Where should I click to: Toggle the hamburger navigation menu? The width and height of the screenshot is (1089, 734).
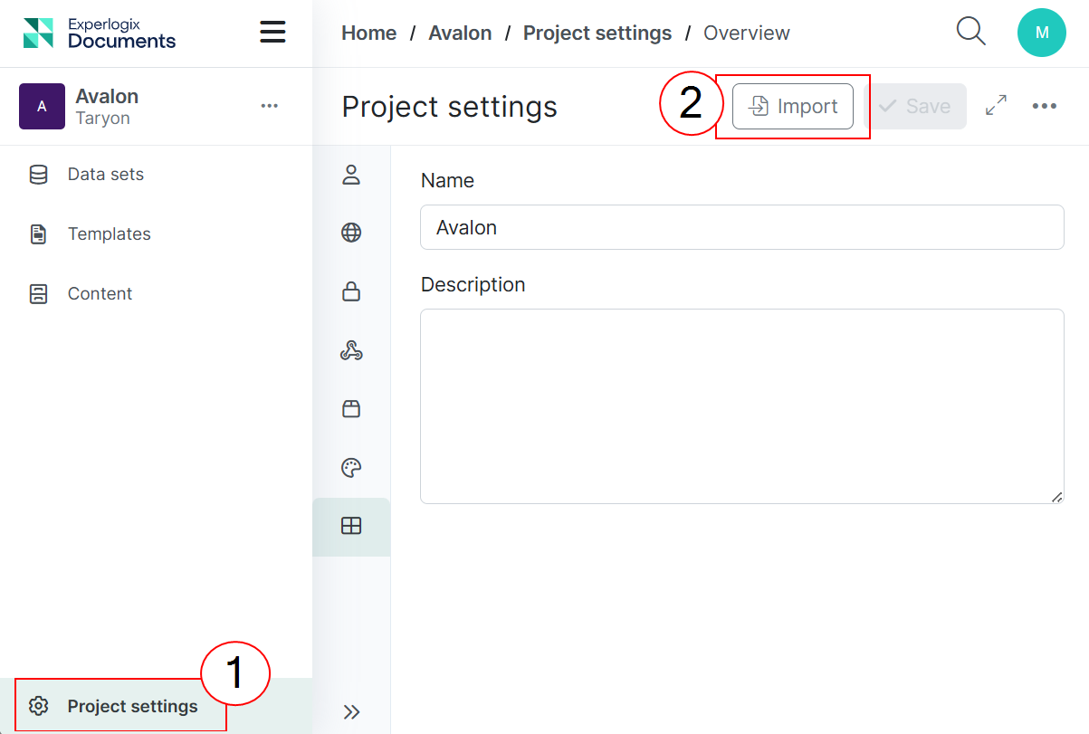pyautogui.click(x=272, y=33)
